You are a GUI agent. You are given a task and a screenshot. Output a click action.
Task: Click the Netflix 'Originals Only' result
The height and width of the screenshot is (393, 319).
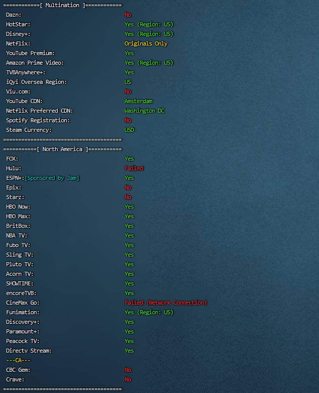[x=146, y=43]
